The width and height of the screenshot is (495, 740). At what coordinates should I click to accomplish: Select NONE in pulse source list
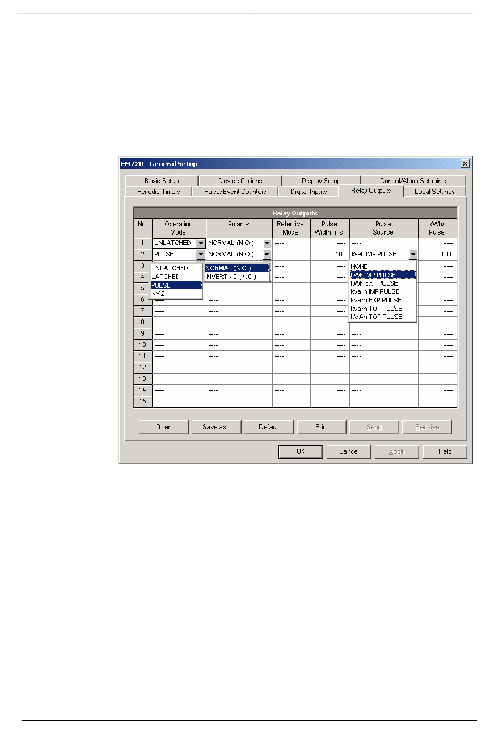[382, 266]
